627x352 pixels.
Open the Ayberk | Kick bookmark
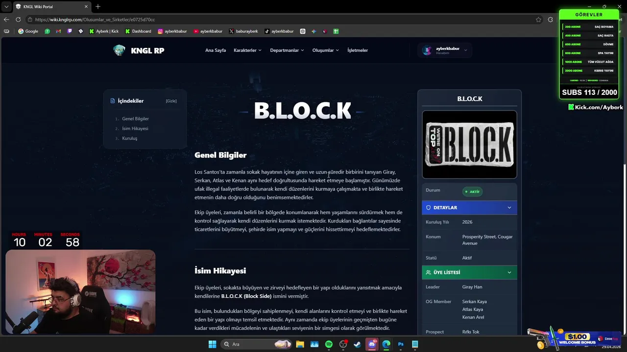point(104,31)
